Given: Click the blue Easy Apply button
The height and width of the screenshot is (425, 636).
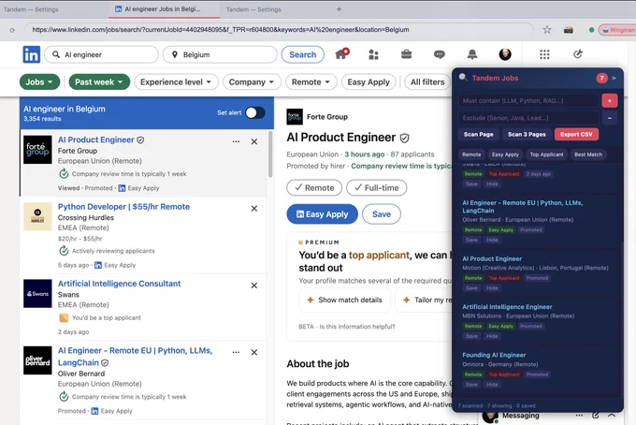Looking at the screenshot, I should pos(322,214).
